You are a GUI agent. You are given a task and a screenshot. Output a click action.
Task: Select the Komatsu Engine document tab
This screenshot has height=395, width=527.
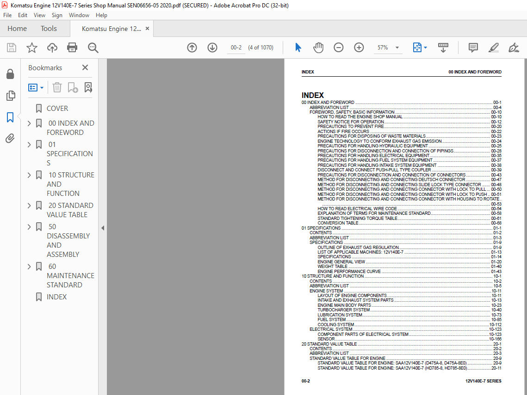[x=111, y=29]
